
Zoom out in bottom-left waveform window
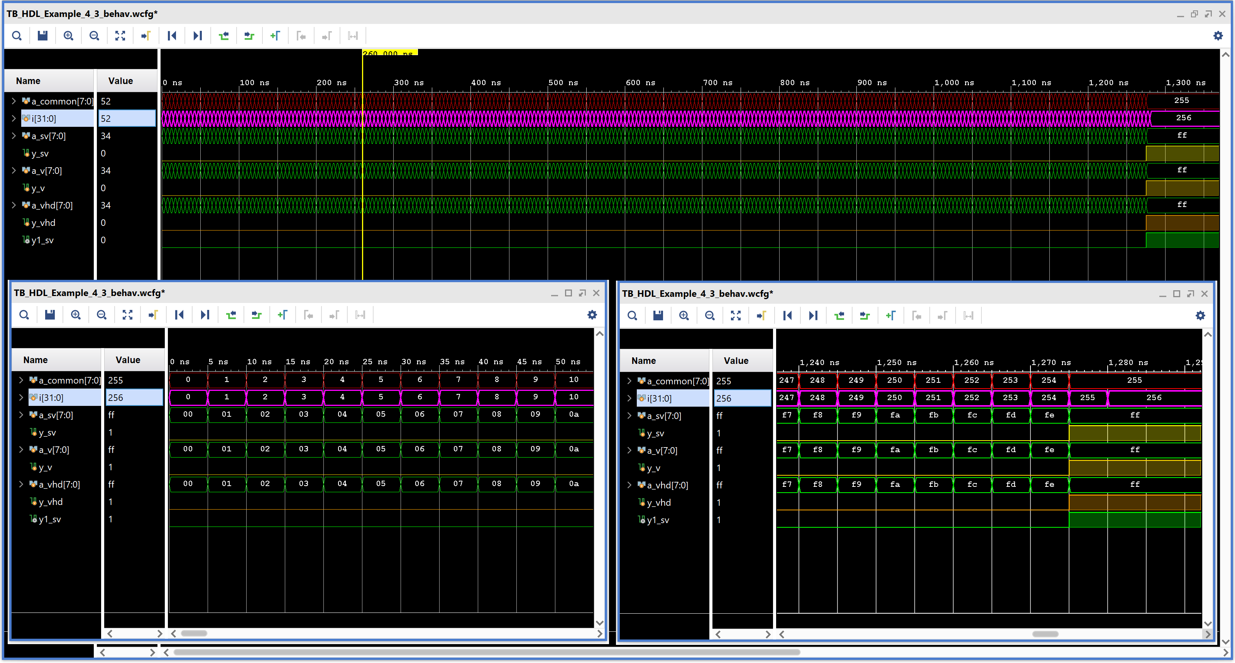pos(102,315)
